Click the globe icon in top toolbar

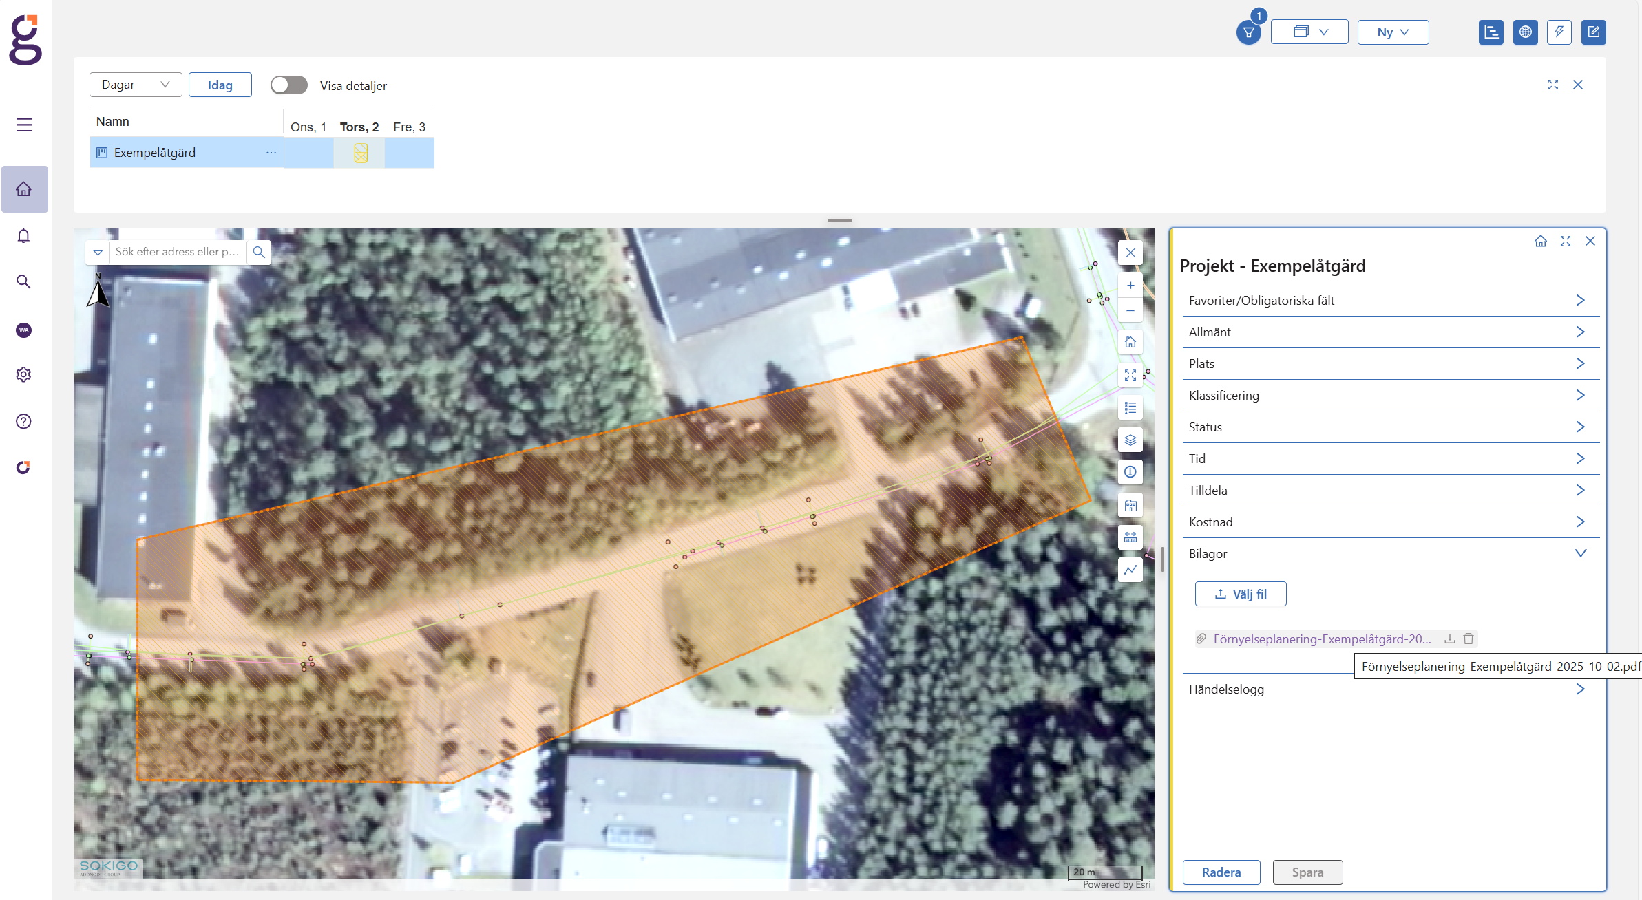[1525, 32]
